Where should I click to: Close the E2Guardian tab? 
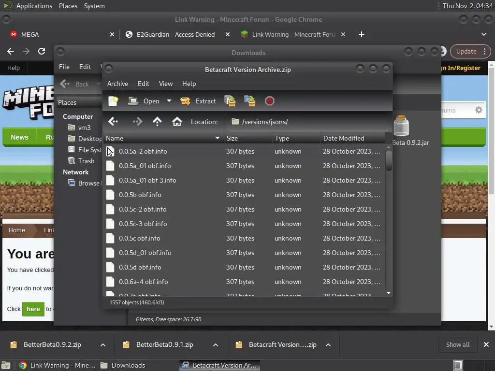(228, 34)
